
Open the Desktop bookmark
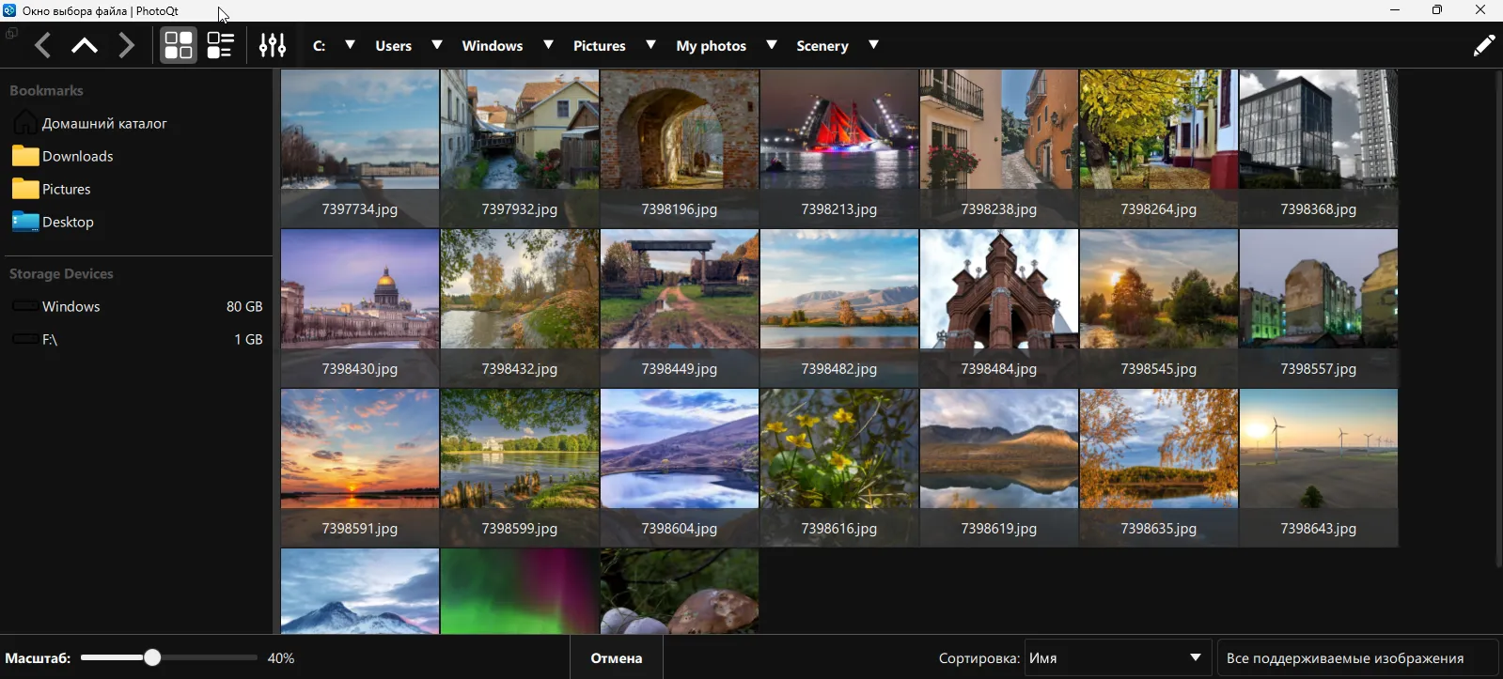(x=68, y=222)
